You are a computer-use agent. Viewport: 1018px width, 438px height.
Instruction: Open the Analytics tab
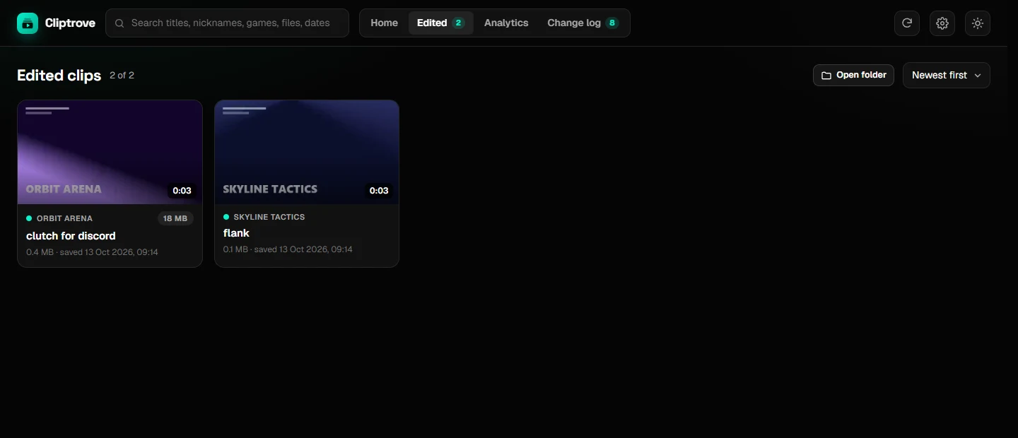coord(506,23)
